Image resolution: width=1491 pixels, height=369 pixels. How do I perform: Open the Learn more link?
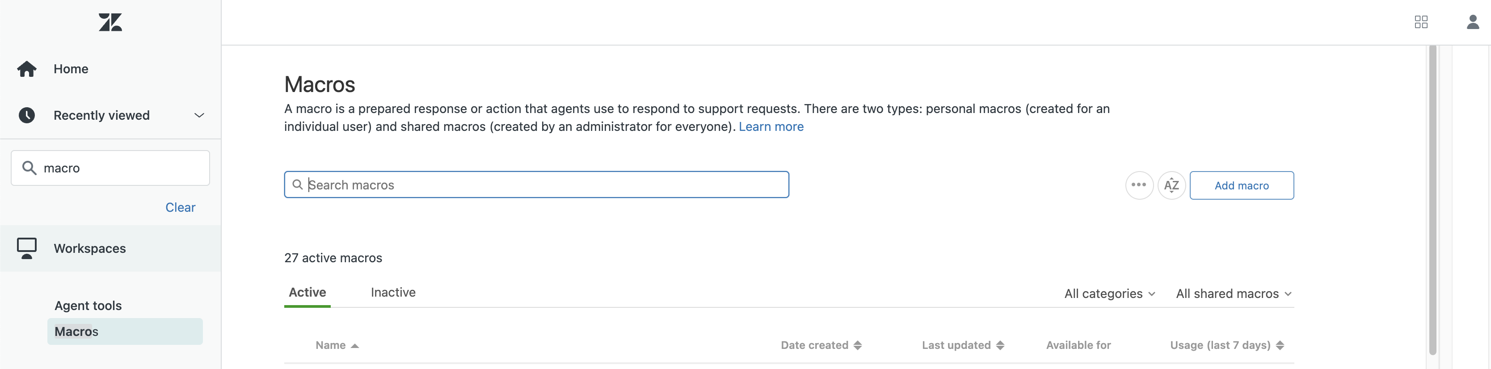771,126
